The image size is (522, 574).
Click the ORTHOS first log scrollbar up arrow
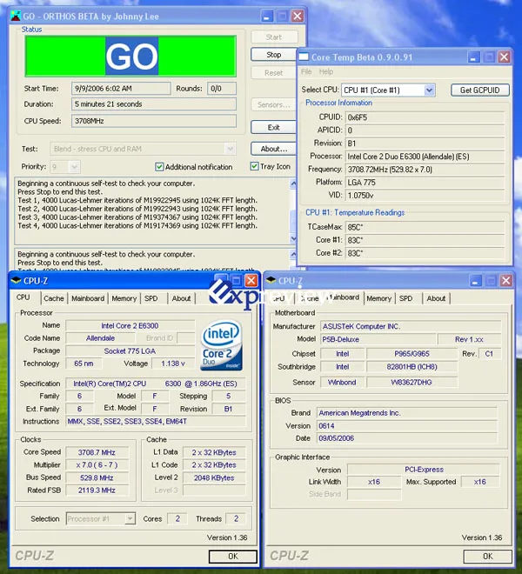[x=293, y=183]
